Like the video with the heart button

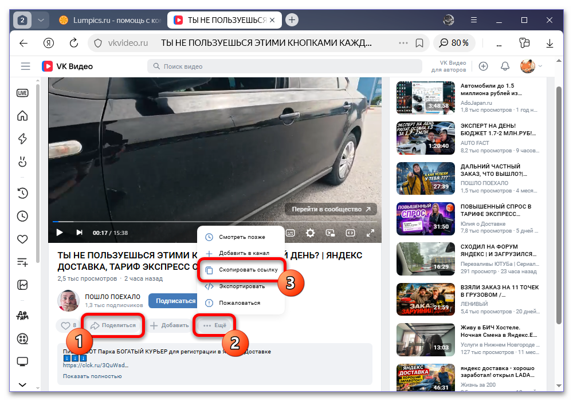pyautogui.click(x=68, y=325)
